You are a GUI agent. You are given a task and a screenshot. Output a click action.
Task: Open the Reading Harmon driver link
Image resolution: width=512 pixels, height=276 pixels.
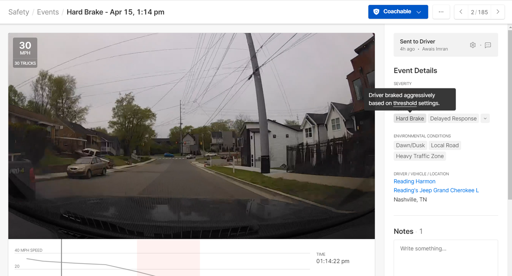(414, 182)
